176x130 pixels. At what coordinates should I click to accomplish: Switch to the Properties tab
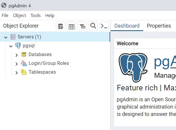[159, 26]
